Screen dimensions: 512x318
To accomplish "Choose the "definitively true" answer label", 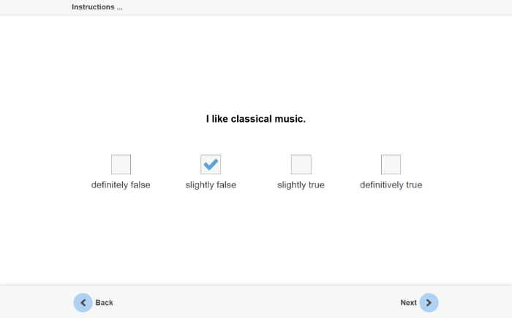I will (x=391, y=185).
